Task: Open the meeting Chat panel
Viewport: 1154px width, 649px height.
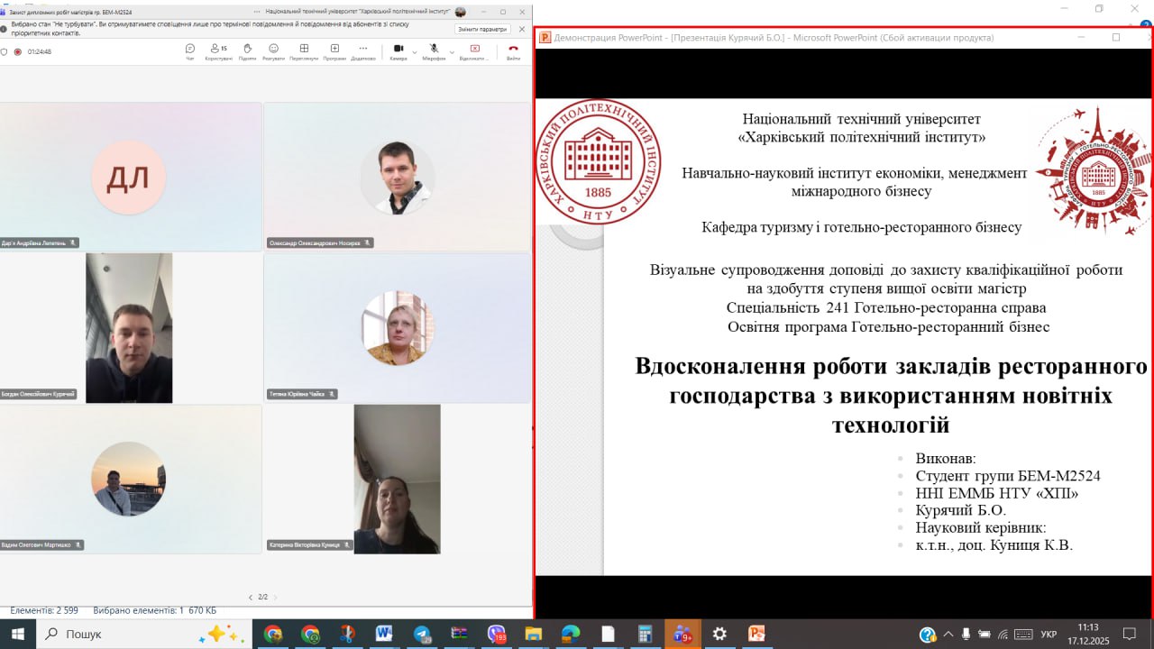Action: coord(189,50)
